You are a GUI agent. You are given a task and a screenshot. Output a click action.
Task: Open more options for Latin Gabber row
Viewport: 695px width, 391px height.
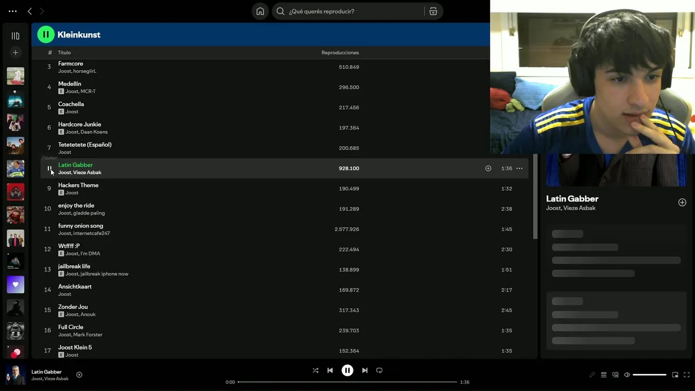[x=519, y=168]
